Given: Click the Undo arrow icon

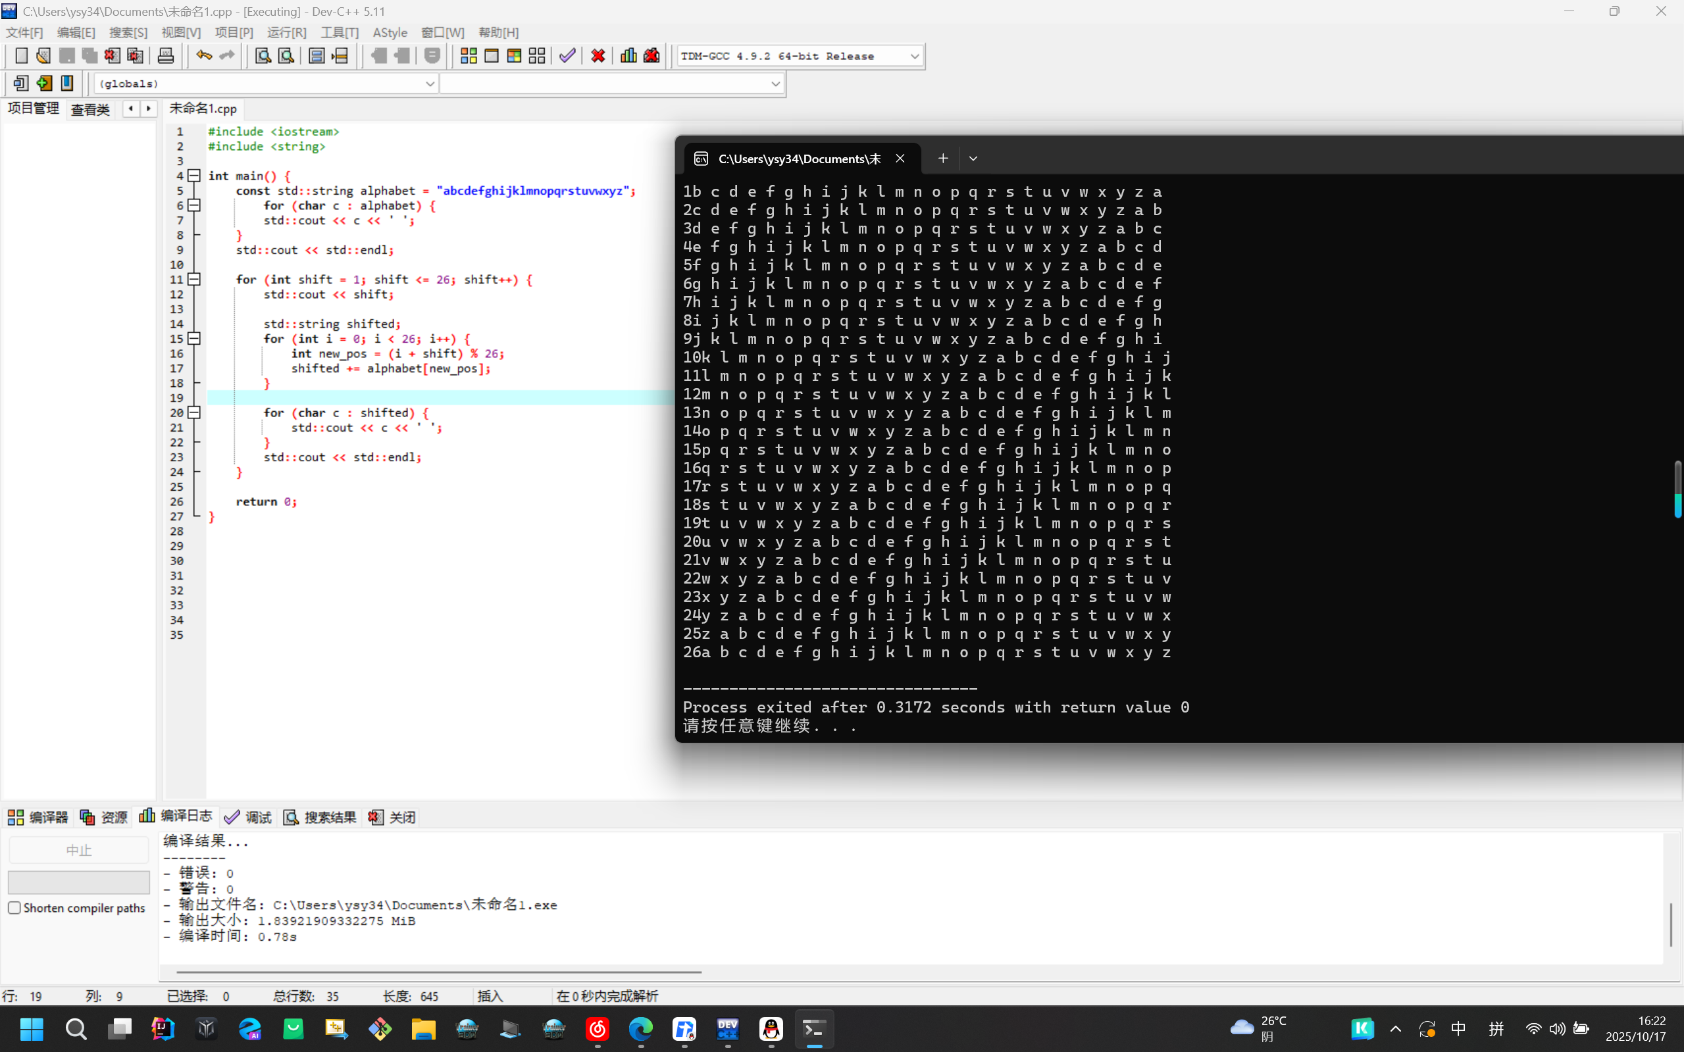Looking at the screenshot, I should [203, 56].
